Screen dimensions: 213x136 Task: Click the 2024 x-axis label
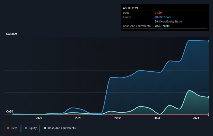coord(196,118)
